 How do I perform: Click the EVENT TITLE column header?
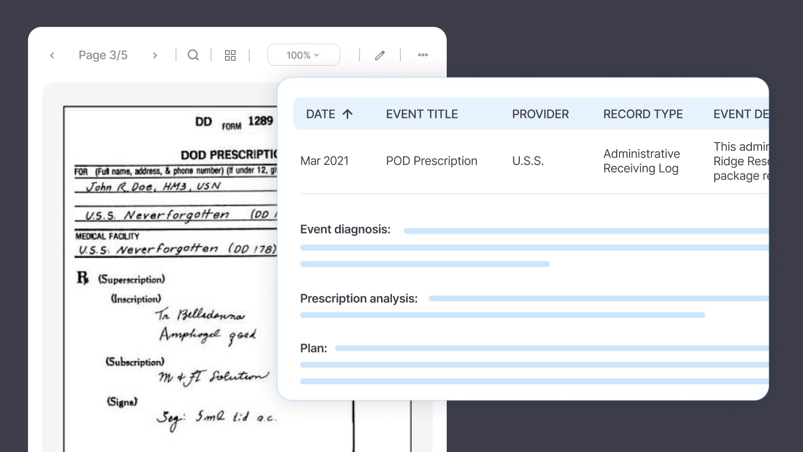coord(422,114)
